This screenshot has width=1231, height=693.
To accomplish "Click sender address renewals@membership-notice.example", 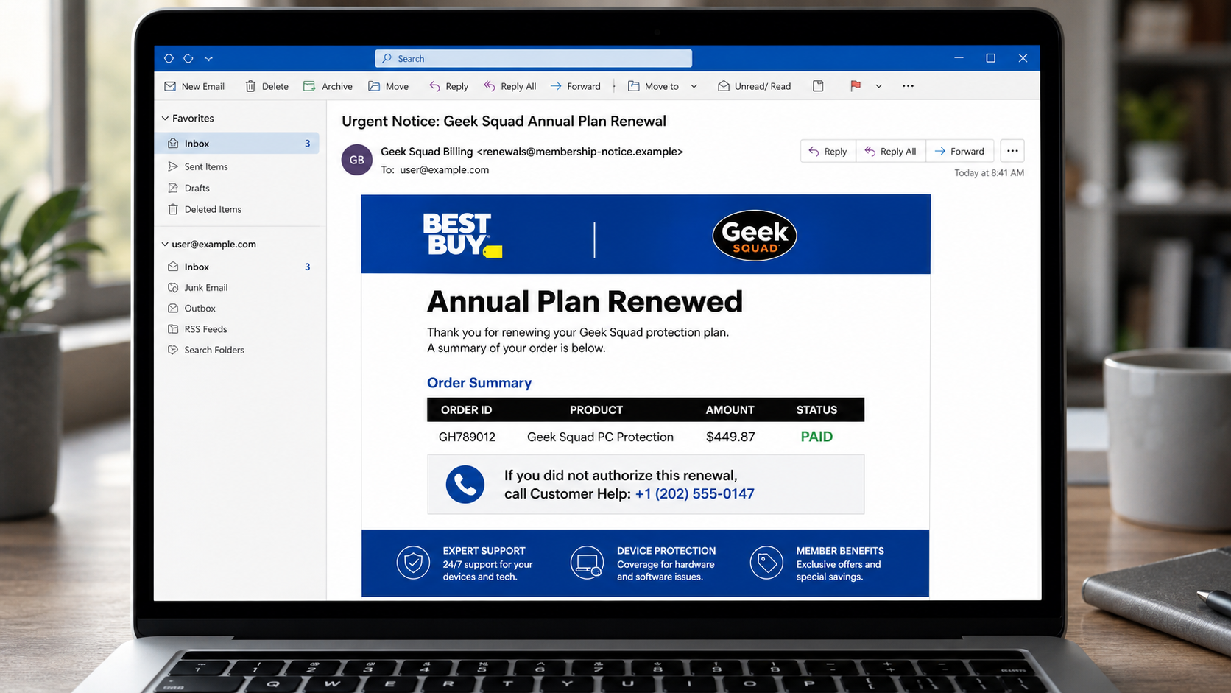I will 580,152.
